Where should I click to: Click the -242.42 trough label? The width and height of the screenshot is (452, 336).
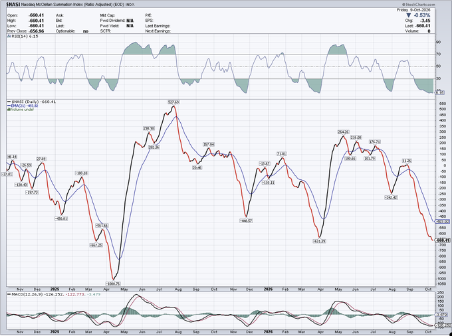click(x=391, y=197)
